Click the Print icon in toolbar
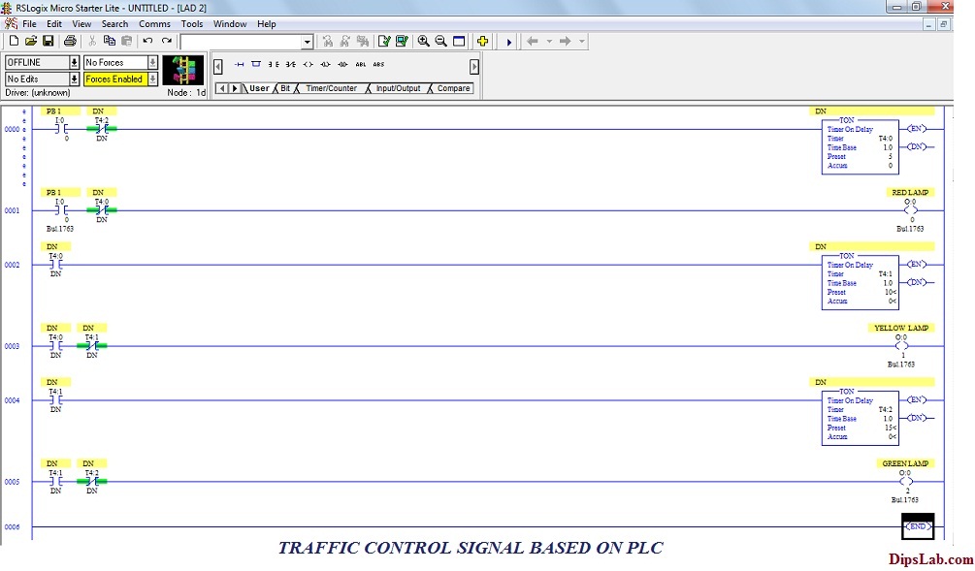Image resolution: width=975 pixels, height=571 pixels. tap(70, 42)
